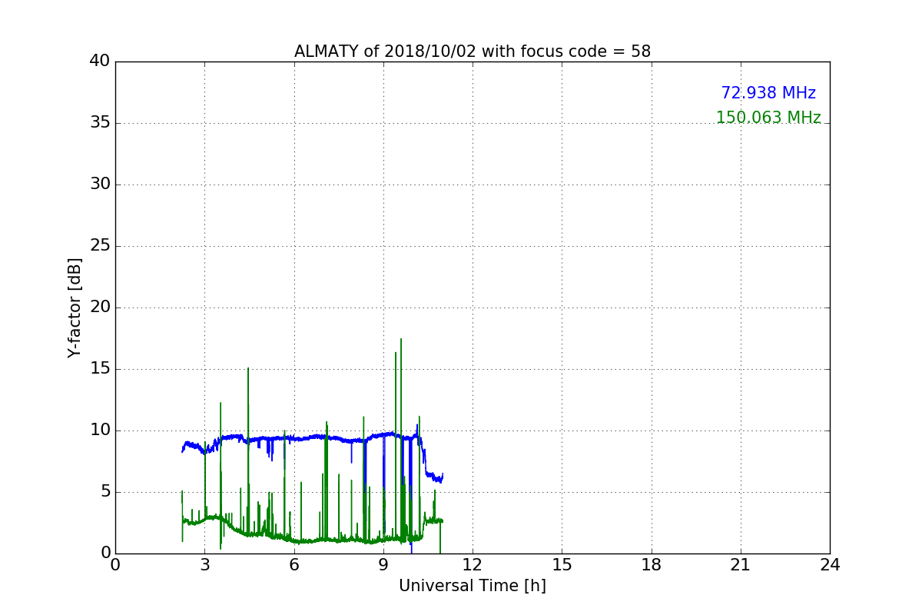The width and height of the screenshot is (922, 615).
Task: Select the green 150.063 MHz legend label
Action: point(768,118)
